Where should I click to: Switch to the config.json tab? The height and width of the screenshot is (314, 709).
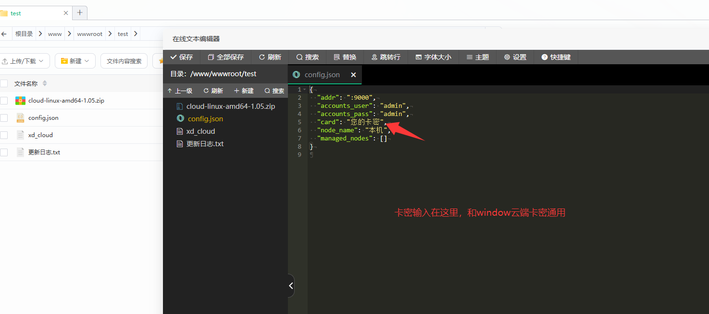[322, 75]
